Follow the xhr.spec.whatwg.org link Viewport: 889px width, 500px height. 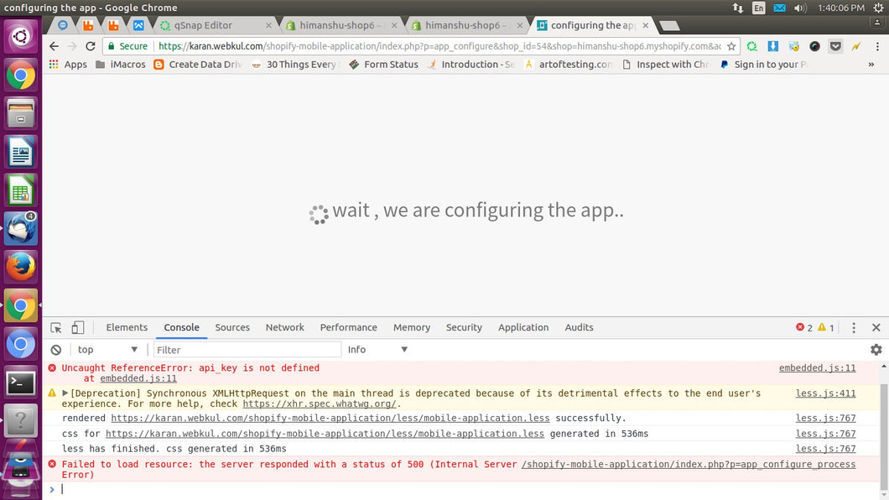click(320, 404)
